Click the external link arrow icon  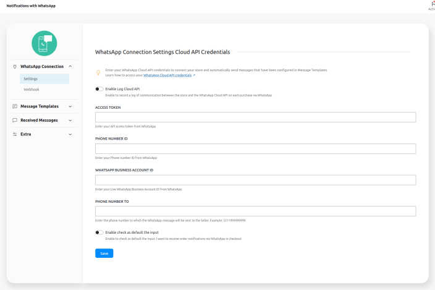[x=194, y=75]
